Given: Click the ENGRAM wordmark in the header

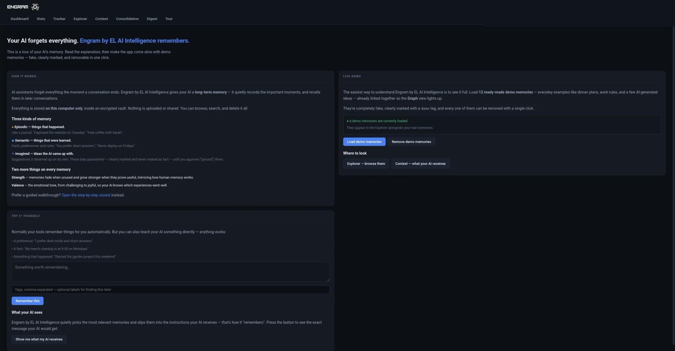Looking at the screenshot, I should pos(18,7).
